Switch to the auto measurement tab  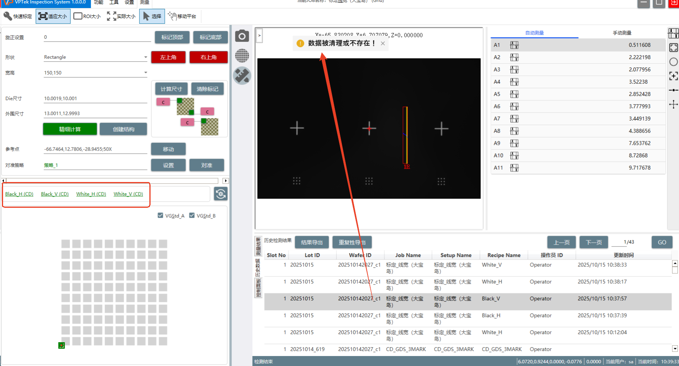click(534, 33)
